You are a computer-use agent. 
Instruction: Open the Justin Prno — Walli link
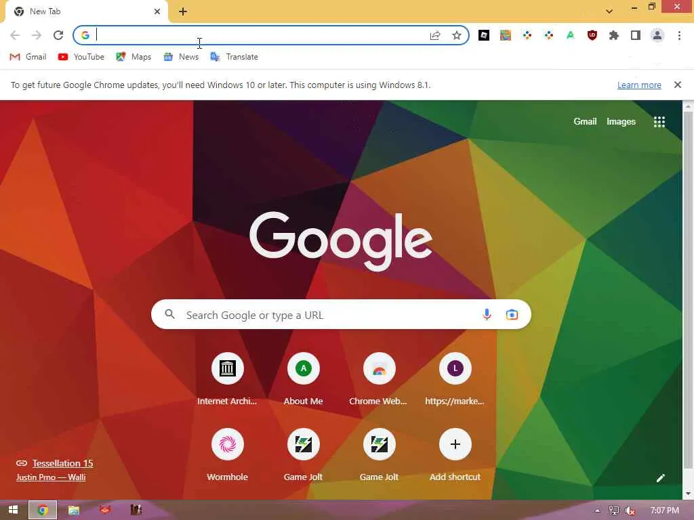point(51,477)
